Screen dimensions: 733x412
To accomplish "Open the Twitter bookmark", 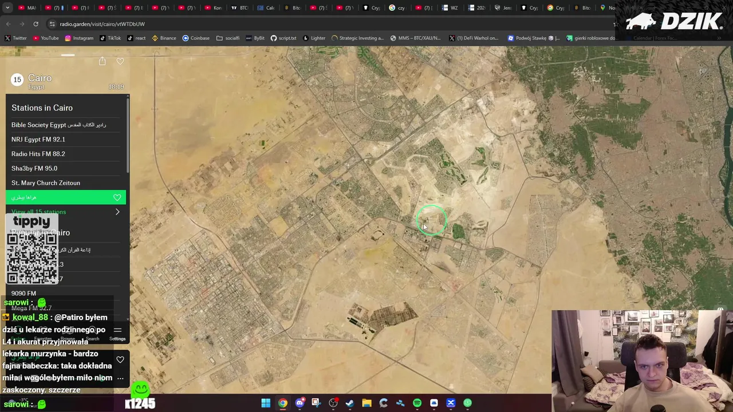I will click(x=15, y=38).
